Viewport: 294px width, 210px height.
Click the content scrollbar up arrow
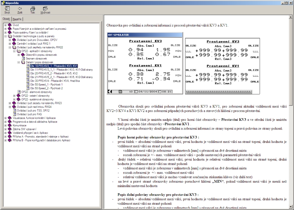(291, 17)
